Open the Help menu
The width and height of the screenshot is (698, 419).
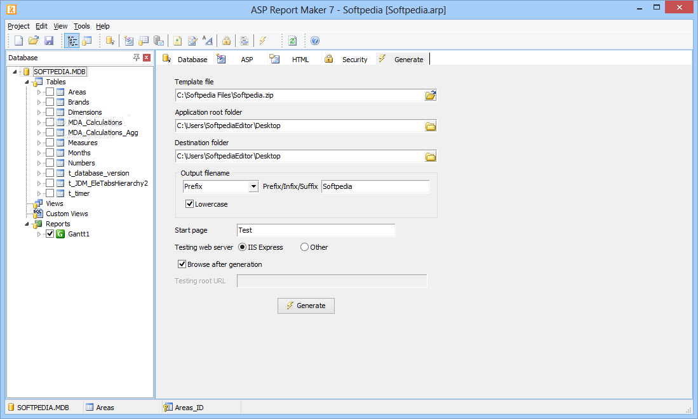[103, 26]
